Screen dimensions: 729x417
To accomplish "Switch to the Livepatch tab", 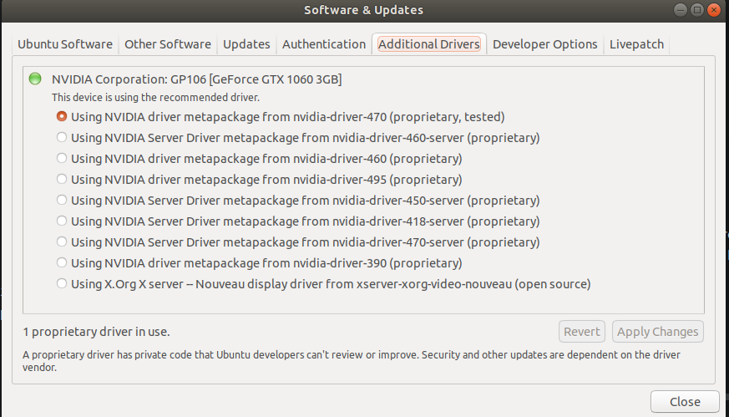I will point(636,44).
